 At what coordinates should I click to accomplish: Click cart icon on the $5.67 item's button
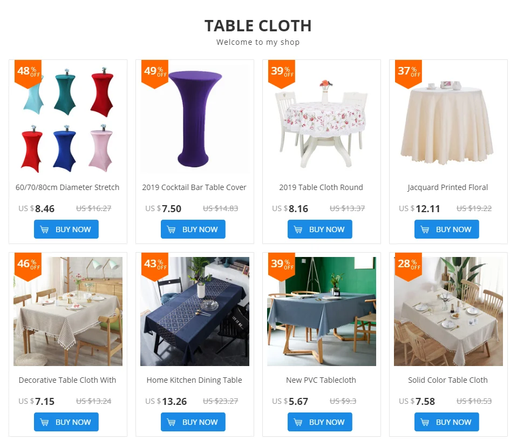tap(298, 422)
